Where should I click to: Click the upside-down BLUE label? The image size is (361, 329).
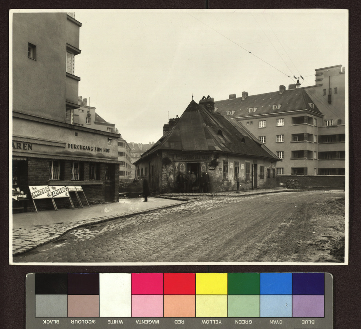[x=308, y=322]
